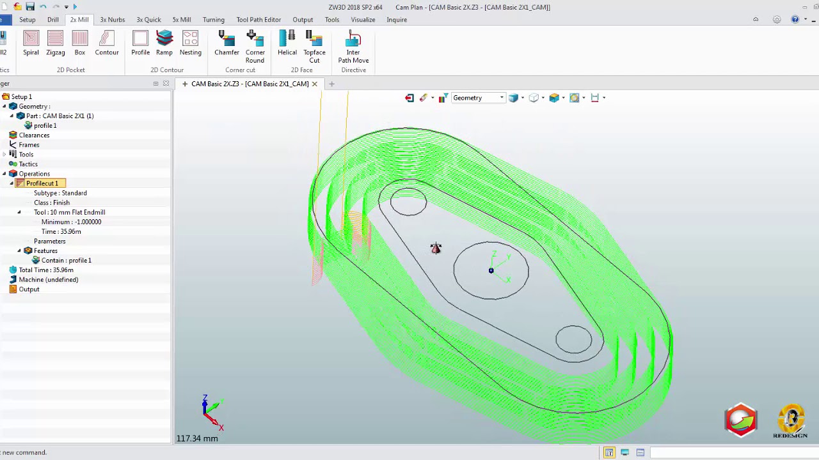Image resolution: width=819 pixels, height=460 pixels.
Task: Open the Output ribbon tab
Action: (x=303, y=20)
